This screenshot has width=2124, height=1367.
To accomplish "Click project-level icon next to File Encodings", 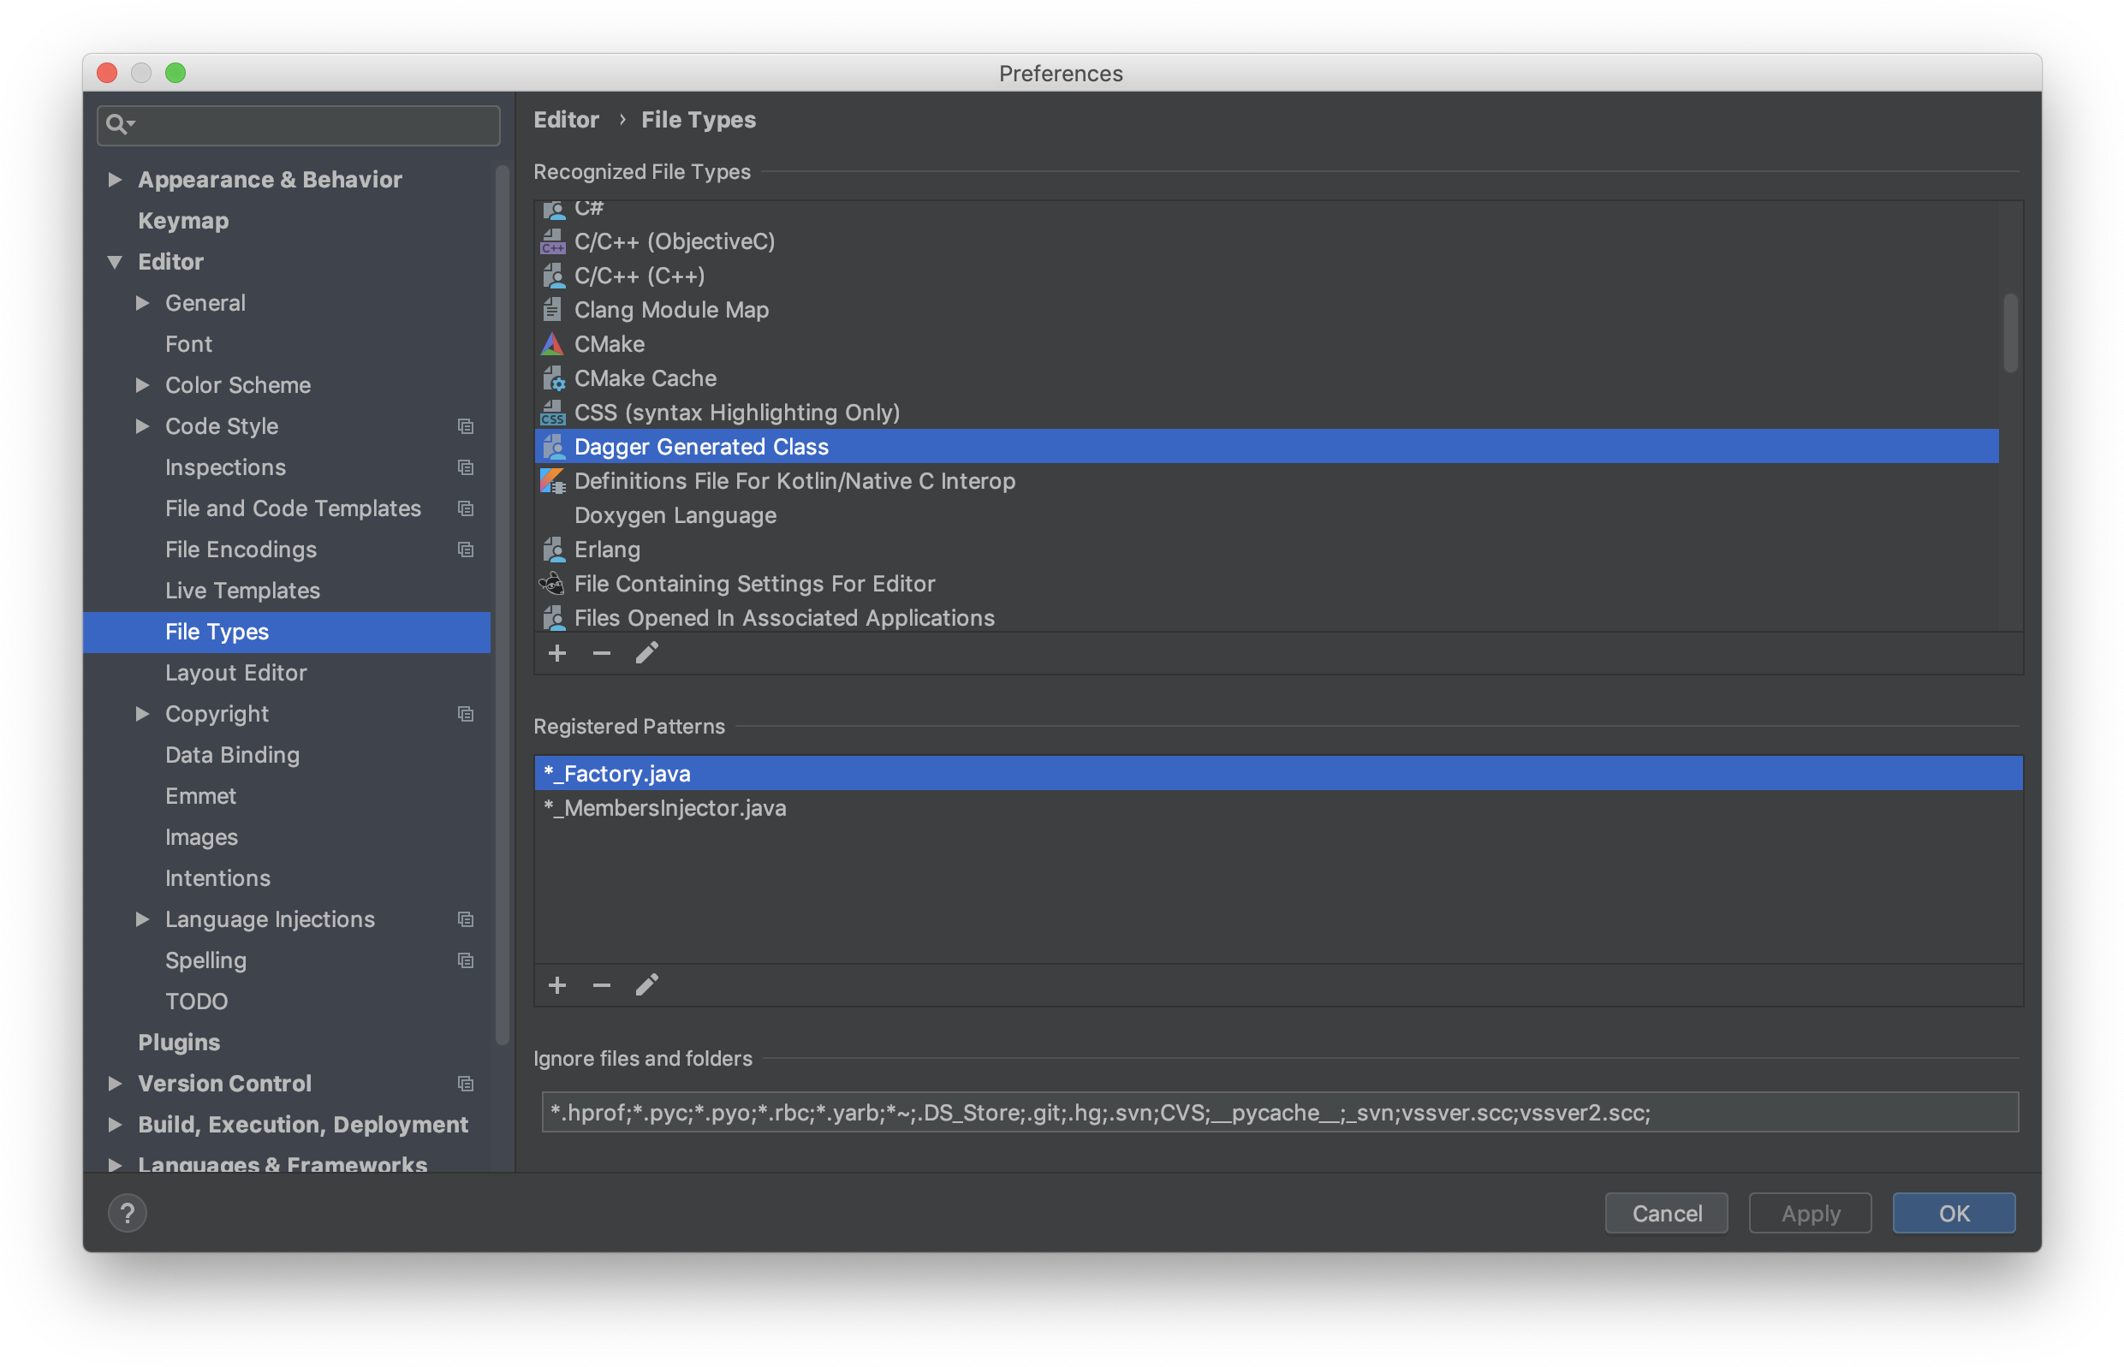I will [465, 550].
